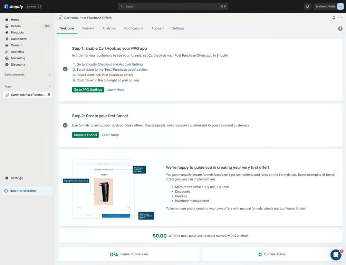Click the $0.00 revenue amount
Image resolution: width=346 pixels, height=265 pixels.
click(x=160, y=236)
